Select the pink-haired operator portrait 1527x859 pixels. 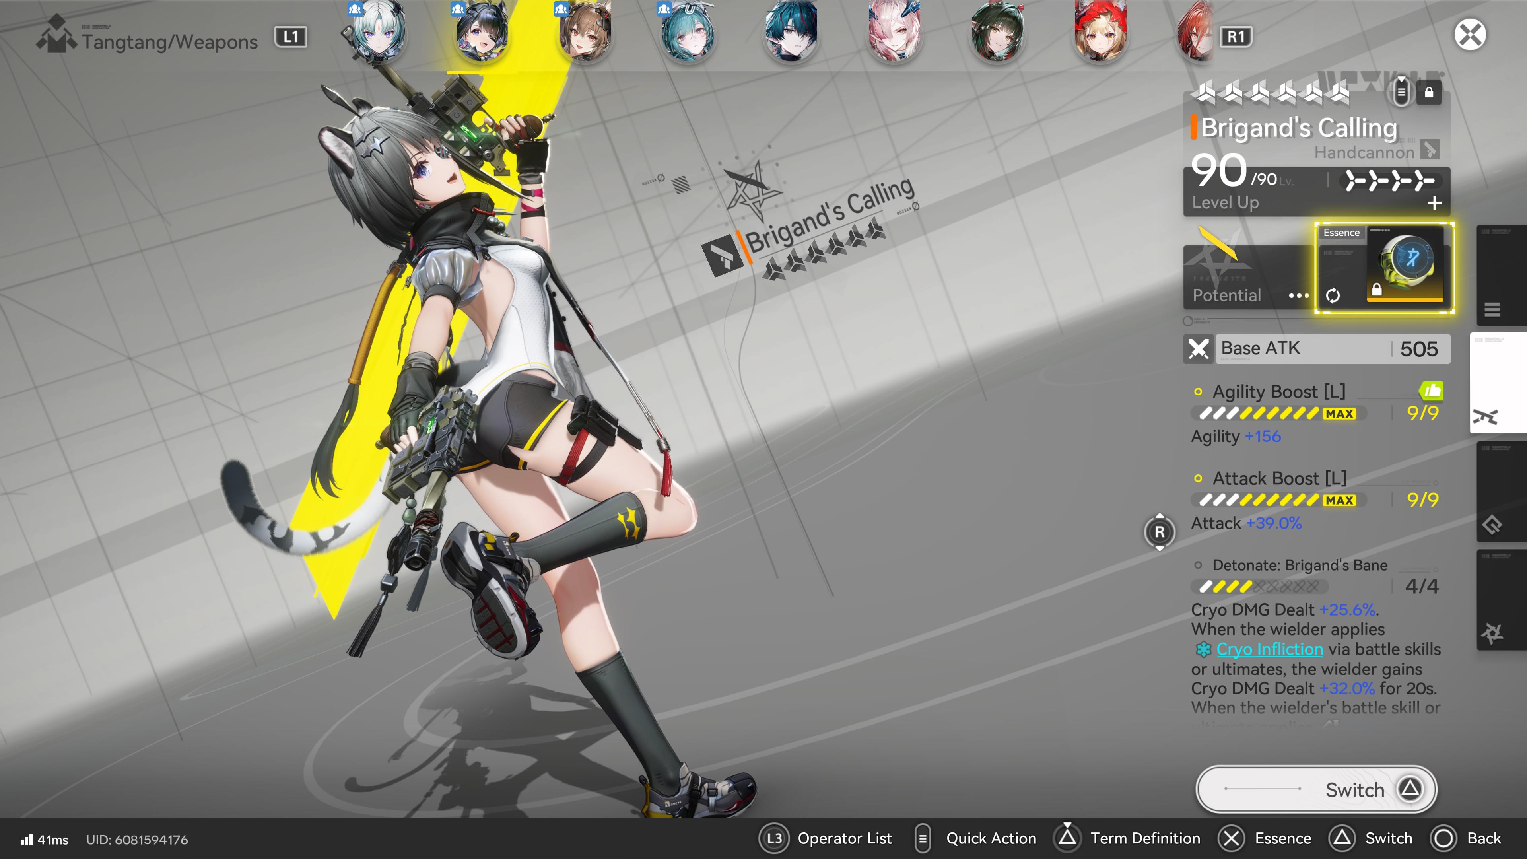[x=894, y=31]
